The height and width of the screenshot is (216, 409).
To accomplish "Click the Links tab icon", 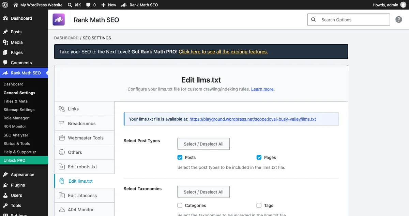I will click(62, 109).
